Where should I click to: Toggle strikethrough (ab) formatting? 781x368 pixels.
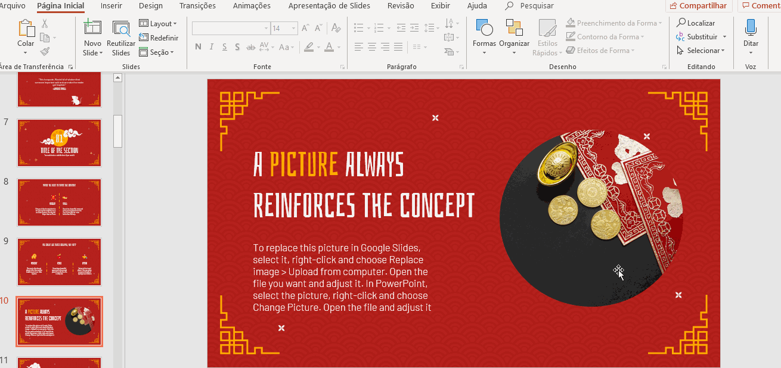251,47
